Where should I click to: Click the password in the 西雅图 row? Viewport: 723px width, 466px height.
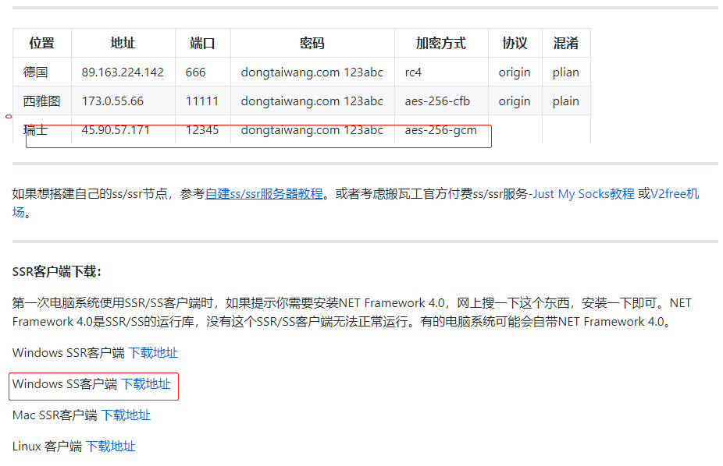(312, 101)
